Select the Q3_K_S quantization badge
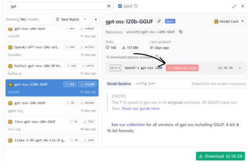 [115, 68]
